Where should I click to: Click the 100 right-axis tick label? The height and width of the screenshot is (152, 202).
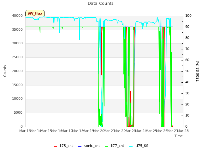(188, 16)
